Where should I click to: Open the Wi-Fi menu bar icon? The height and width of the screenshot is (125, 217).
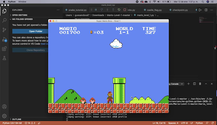pyautogui.click(x=154, y=2)
